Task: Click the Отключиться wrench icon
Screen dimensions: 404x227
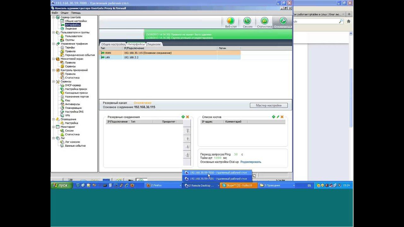Action: [283, 21]
